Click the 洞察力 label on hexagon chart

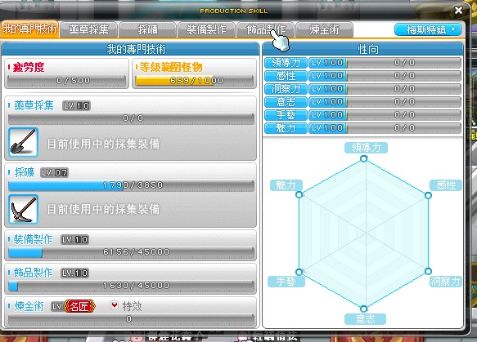(446, 282)
